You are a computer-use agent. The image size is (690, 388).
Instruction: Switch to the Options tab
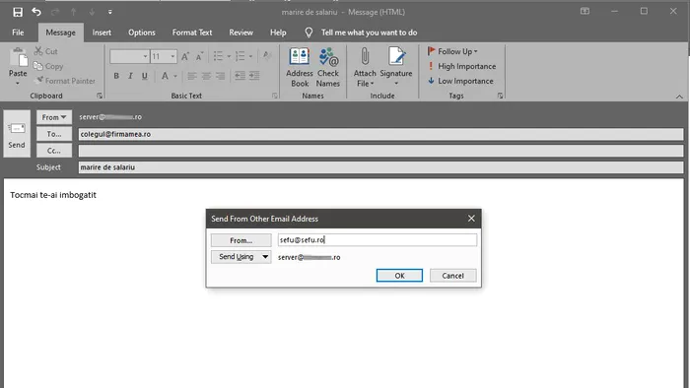tap(142, 32)
